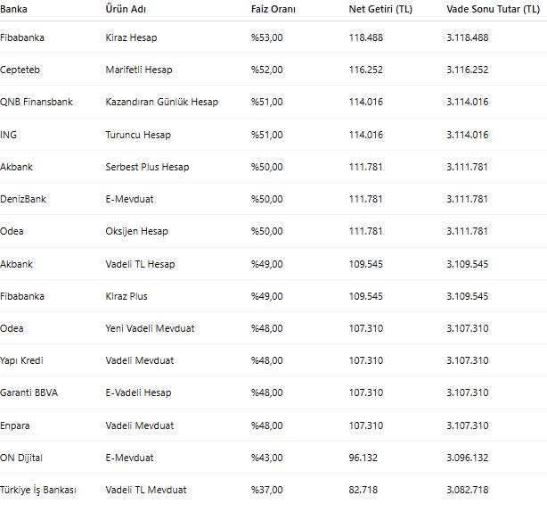
Task: Select the Vade Sonu Tutar (TL) header
Action: click(494, 9)
